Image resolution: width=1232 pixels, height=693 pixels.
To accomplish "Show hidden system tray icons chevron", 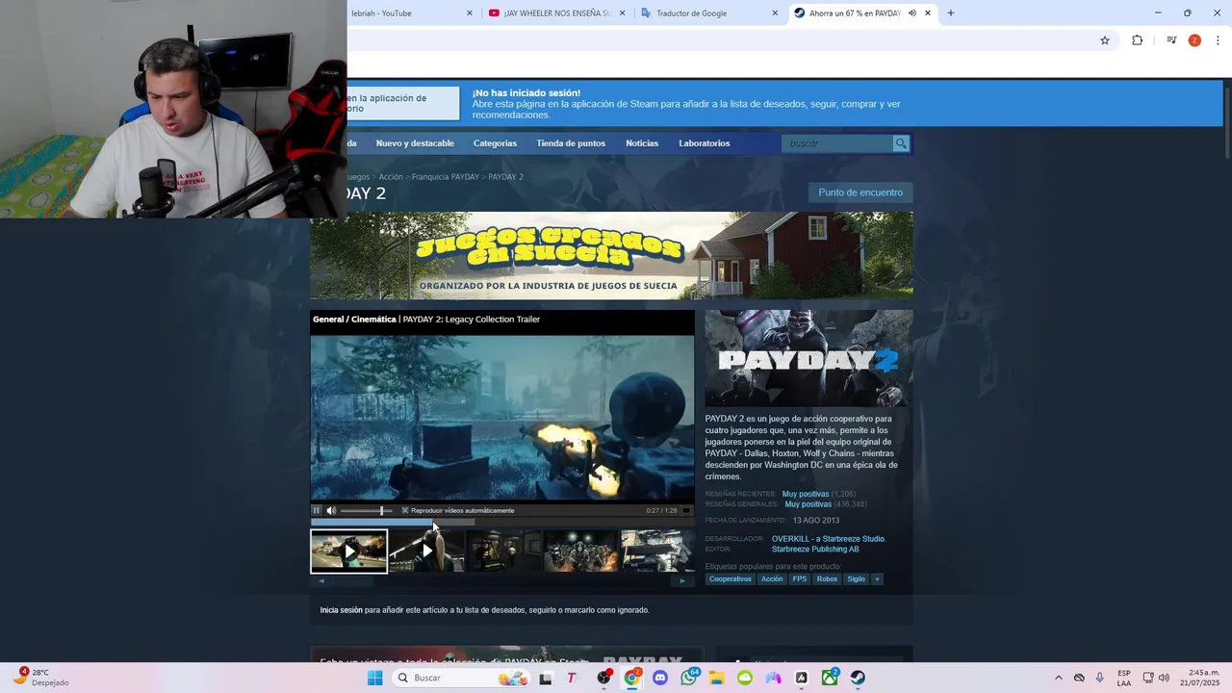I will 1058,678.
